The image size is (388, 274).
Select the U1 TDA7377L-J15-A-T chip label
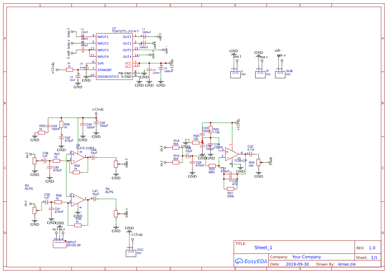125,30
